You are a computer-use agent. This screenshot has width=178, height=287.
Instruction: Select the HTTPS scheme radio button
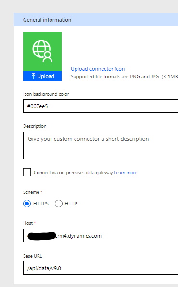27,204
